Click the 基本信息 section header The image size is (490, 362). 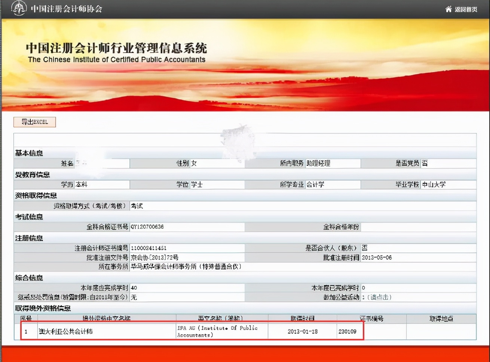click(x=29, y=153)
